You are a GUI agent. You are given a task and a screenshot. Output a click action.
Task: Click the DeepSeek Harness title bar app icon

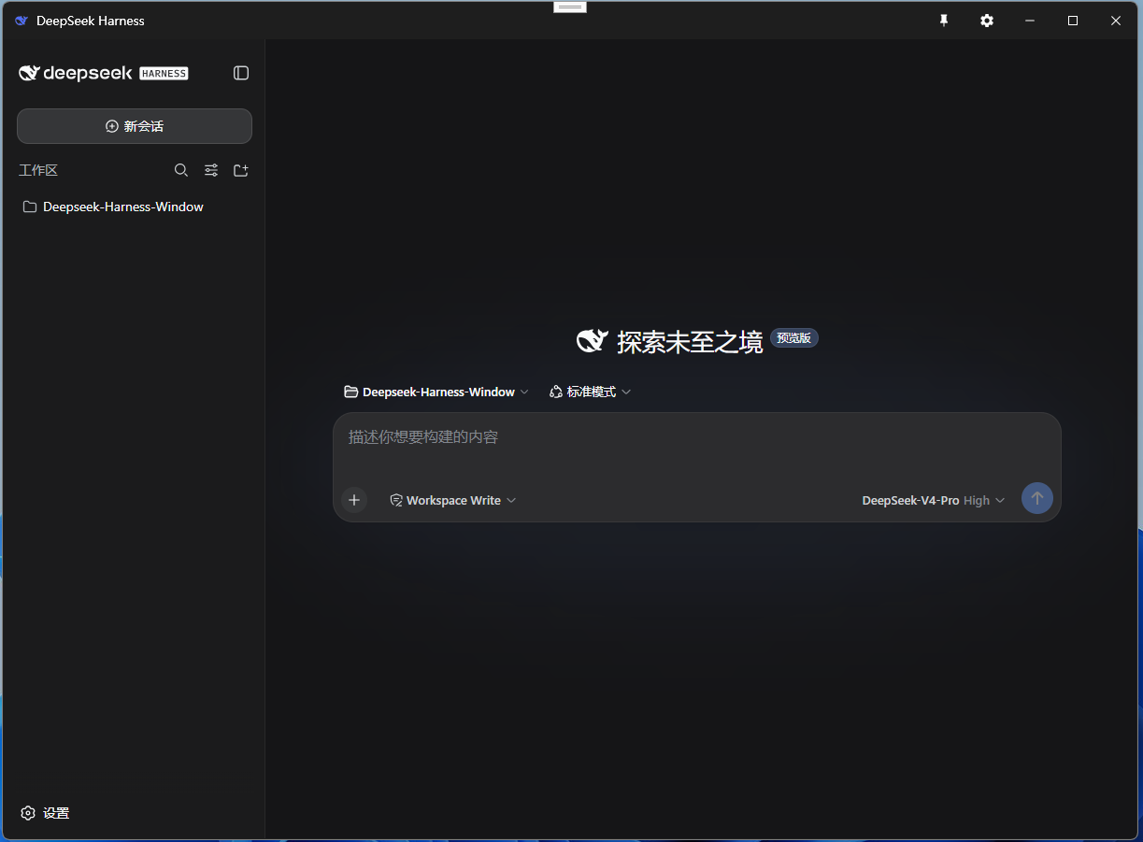coord(21,21)
